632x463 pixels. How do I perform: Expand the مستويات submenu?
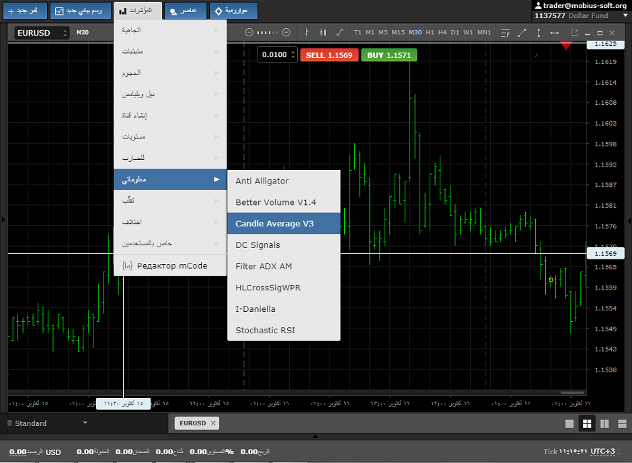pos(170,137)
